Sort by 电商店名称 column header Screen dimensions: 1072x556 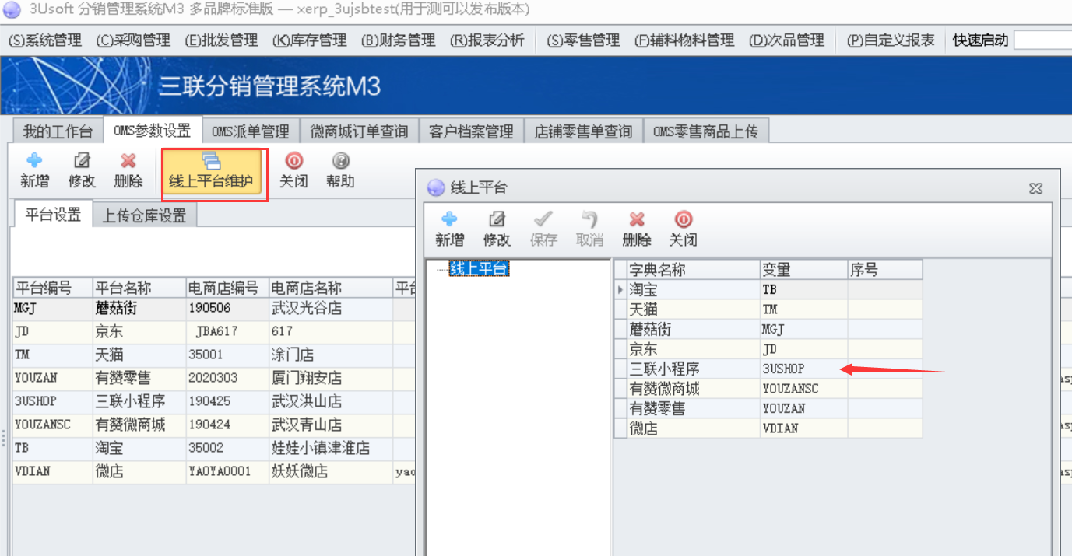coord(331,288)
